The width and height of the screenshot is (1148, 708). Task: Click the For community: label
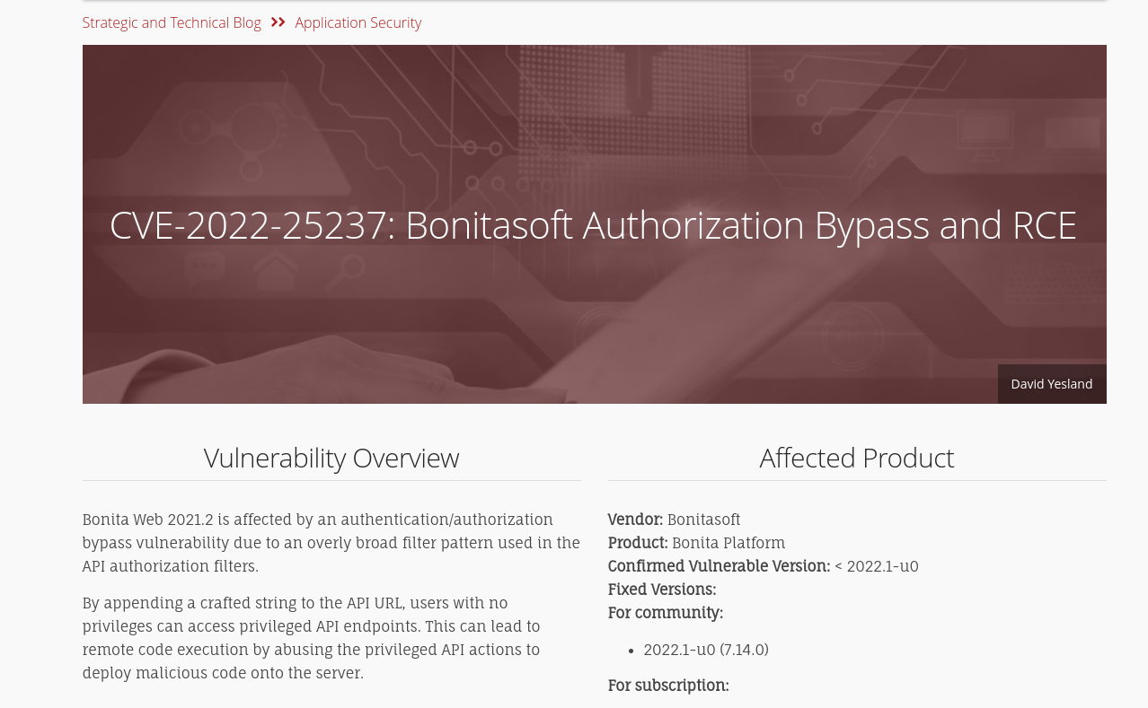click(666, 613)
